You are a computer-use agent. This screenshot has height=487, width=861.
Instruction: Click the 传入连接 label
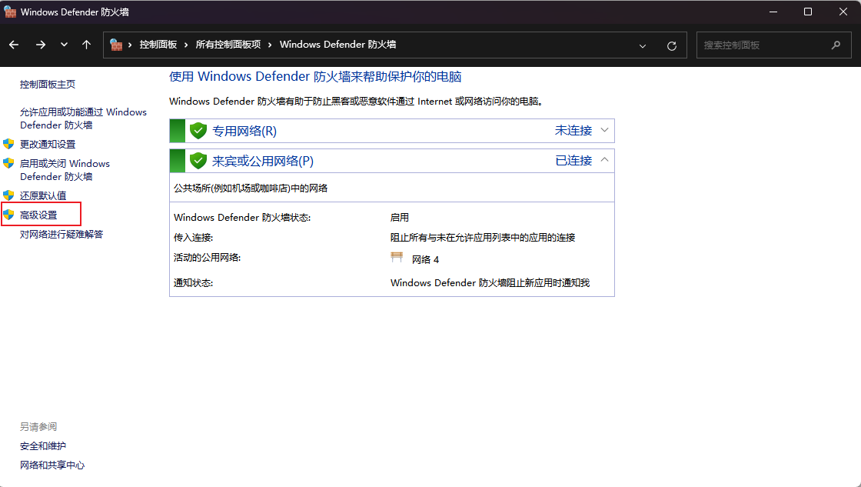click(193, 238)
